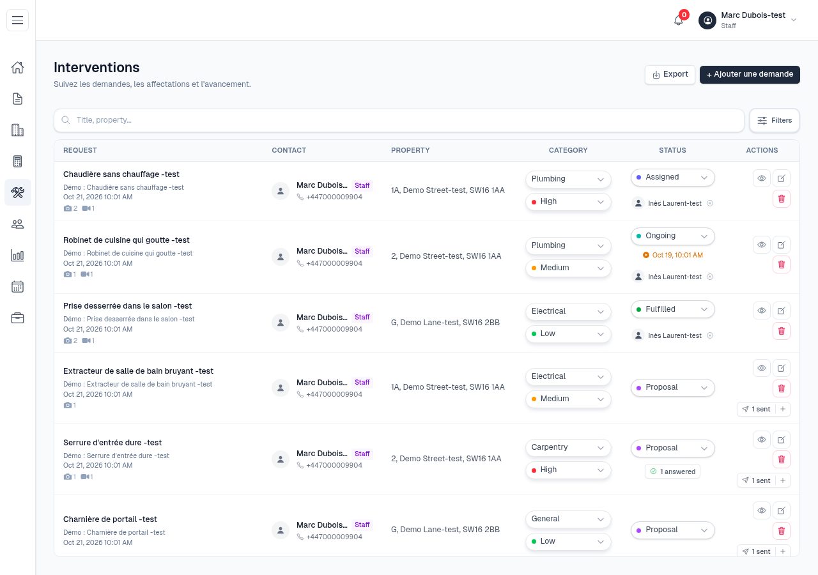Open the bar chart reports icon
Image resolution: width=818 pixels, height=575 pixels.
pos(17,255)
